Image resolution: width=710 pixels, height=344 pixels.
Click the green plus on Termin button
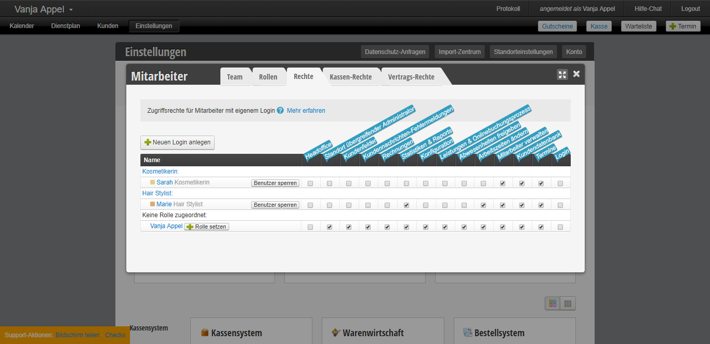tap(673, 27)
